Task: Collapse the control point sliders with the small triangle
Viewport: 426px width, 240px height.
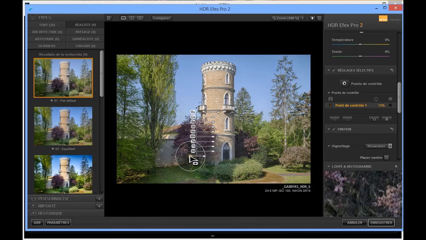Action: pos(196,108)
